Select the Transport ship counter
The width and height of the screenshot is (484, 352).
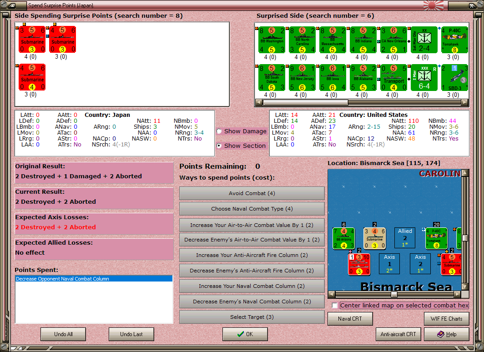click(x=394, y=78)
